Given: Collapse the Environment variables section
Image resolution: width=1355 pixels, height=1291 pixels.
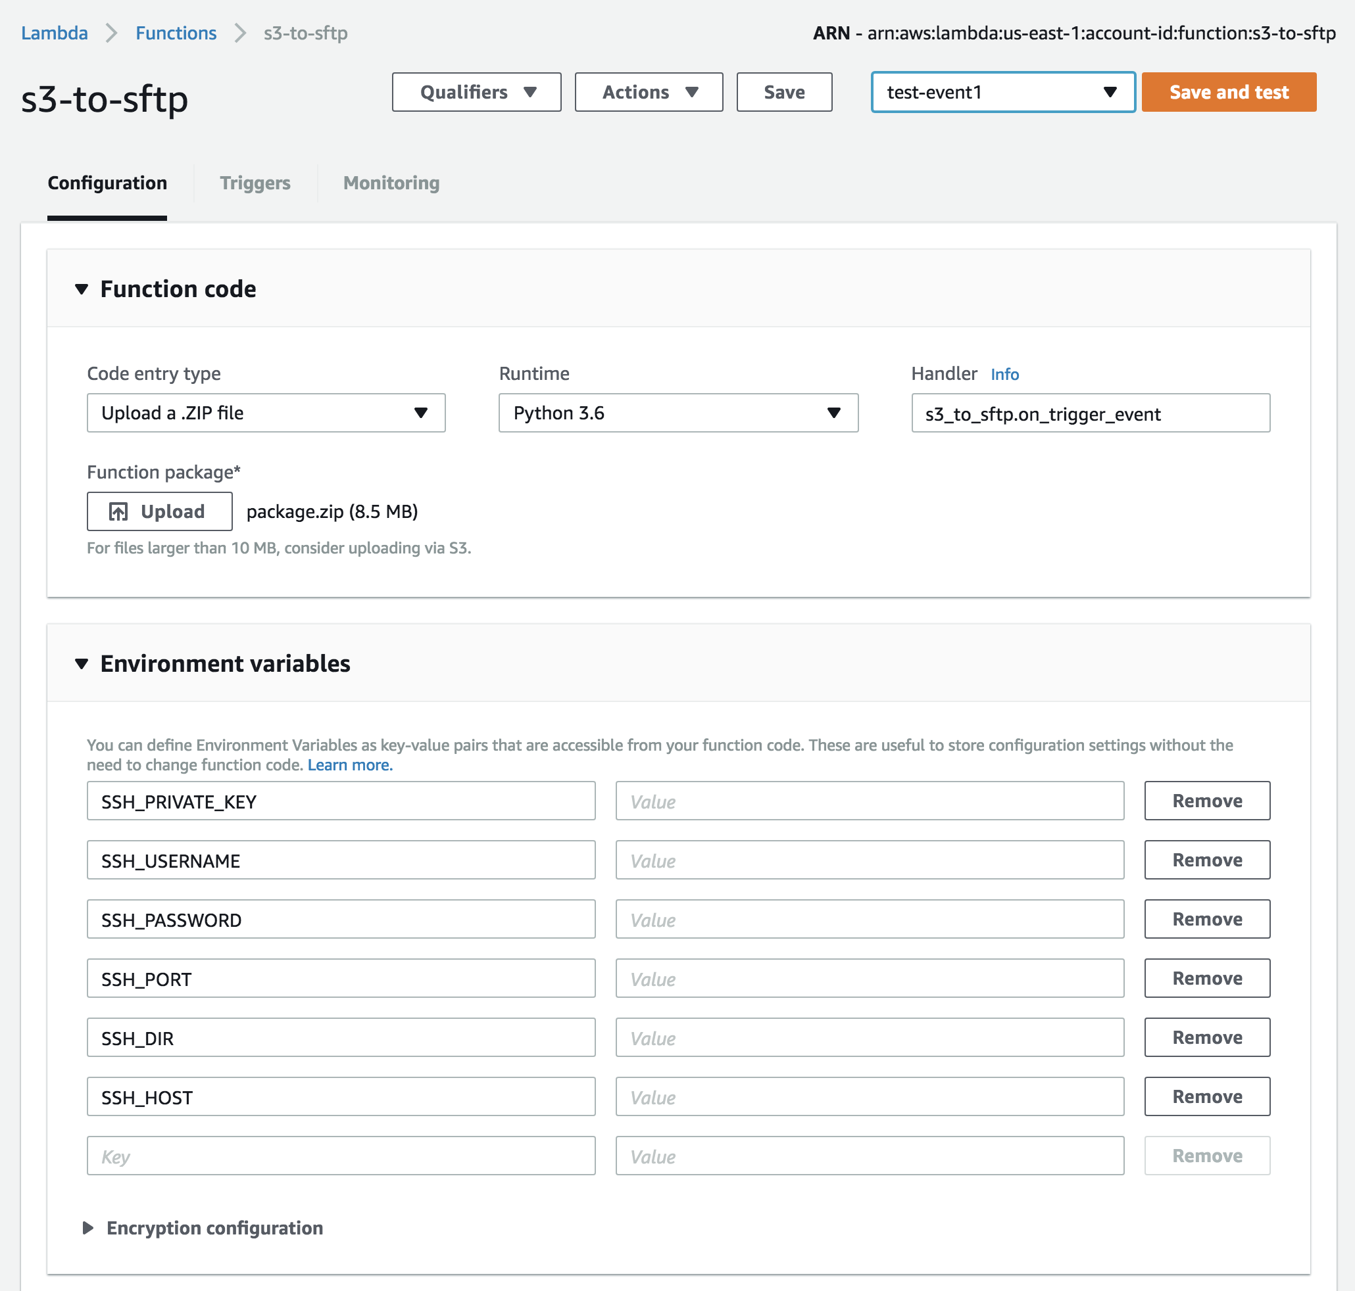Looking at the screenshot, I should pos(82,663).
